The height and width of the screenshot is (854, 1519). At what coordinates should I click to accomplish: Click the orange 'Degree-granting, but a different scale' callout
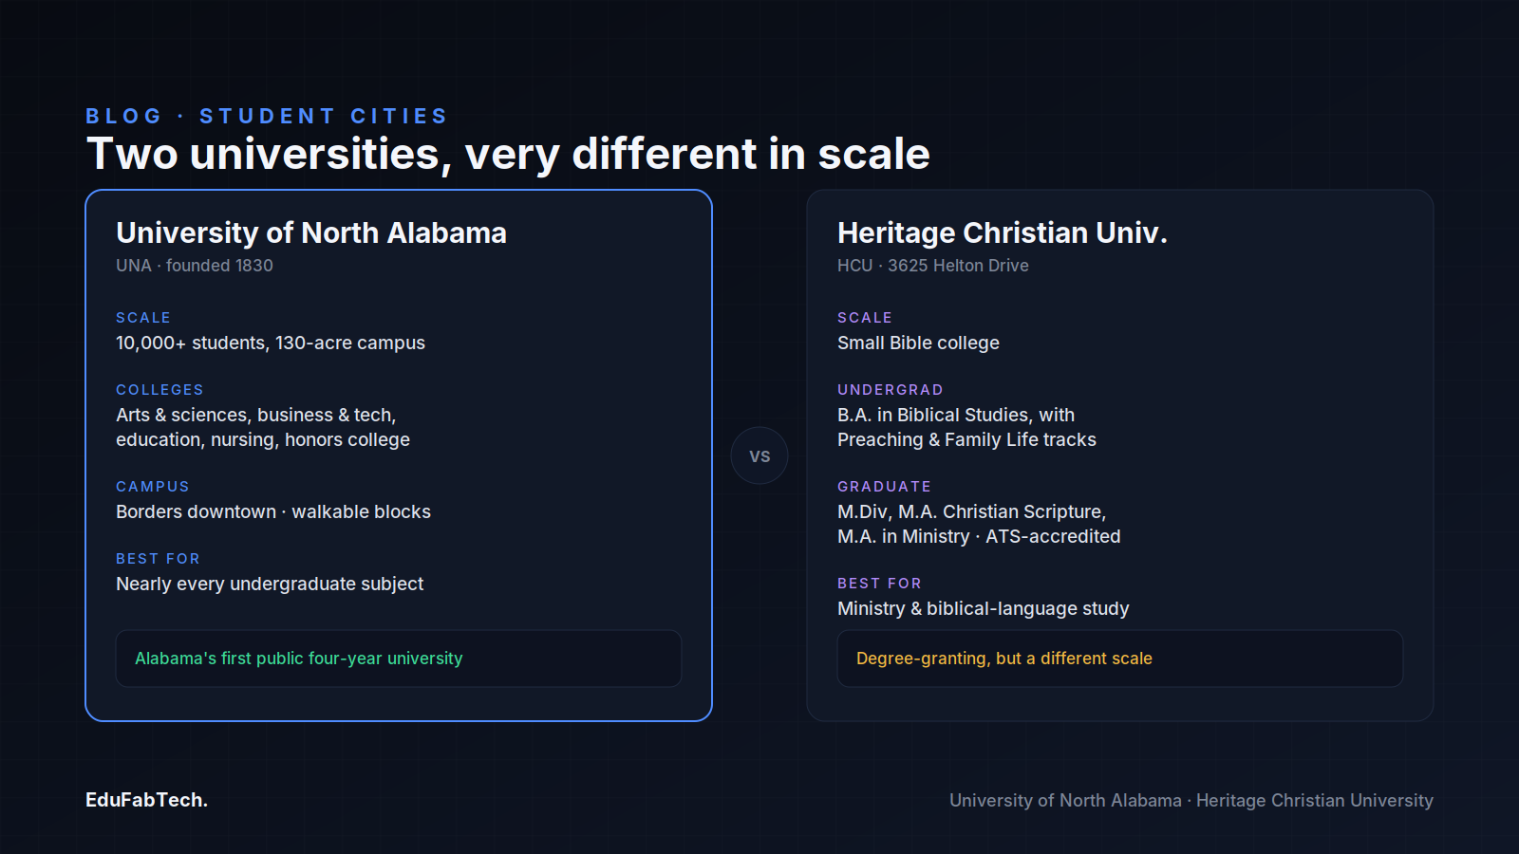[1120, 659]
